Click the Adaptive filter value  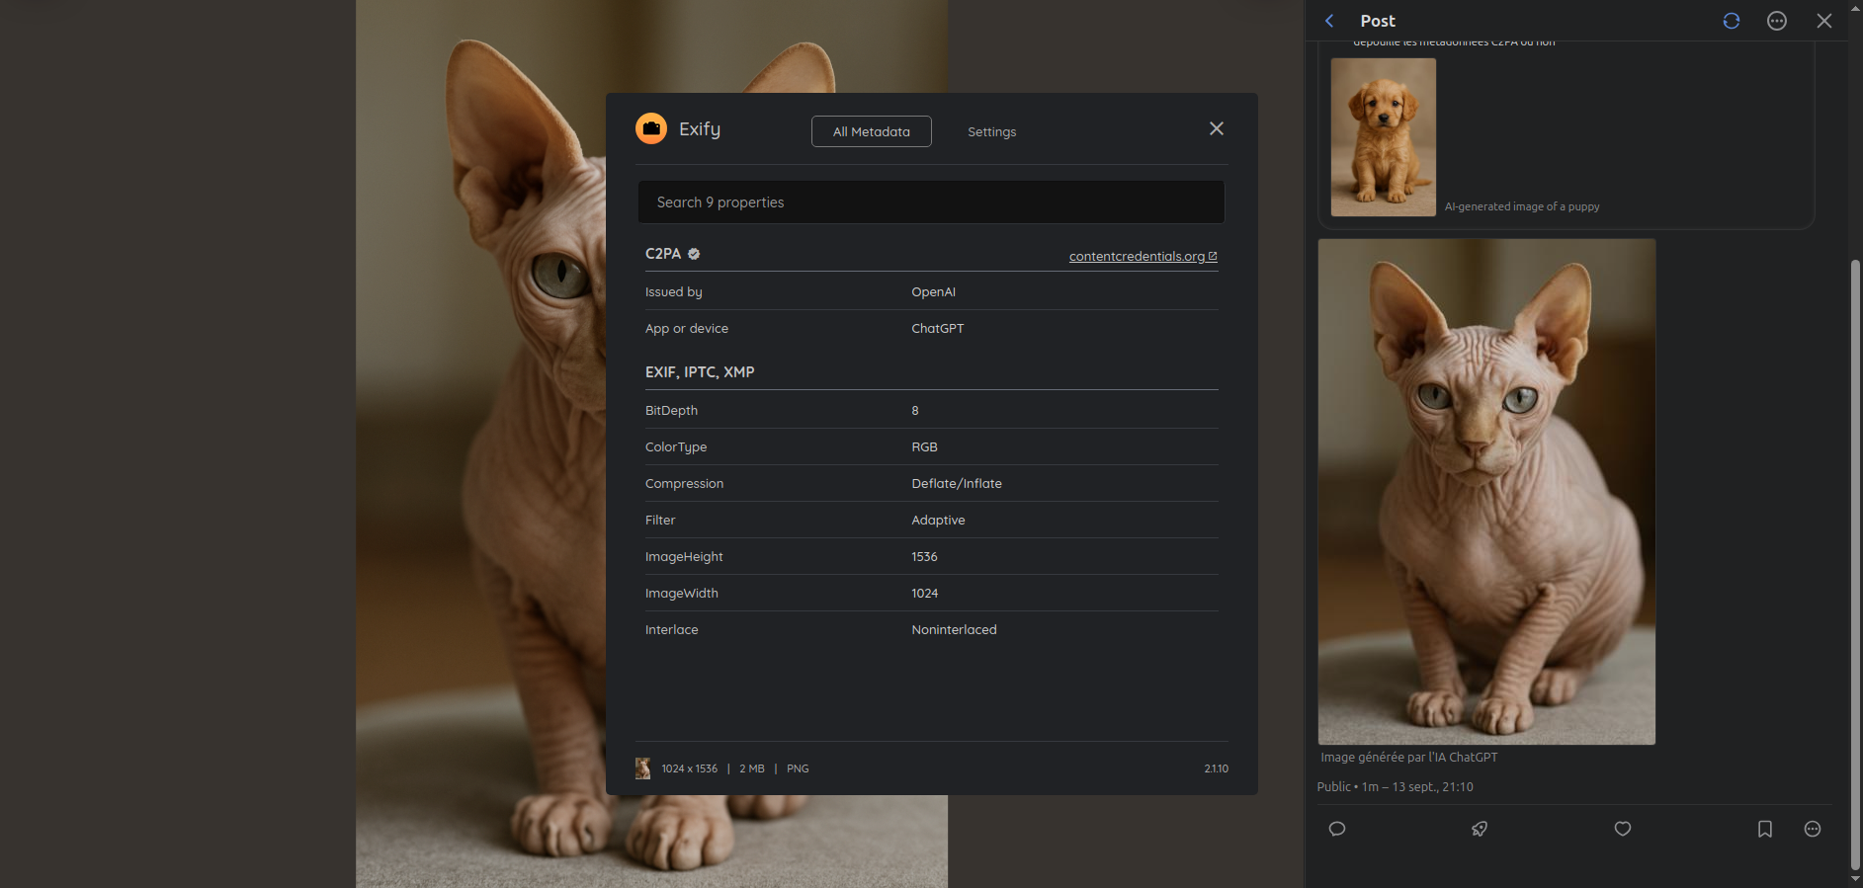click(938, 520)
